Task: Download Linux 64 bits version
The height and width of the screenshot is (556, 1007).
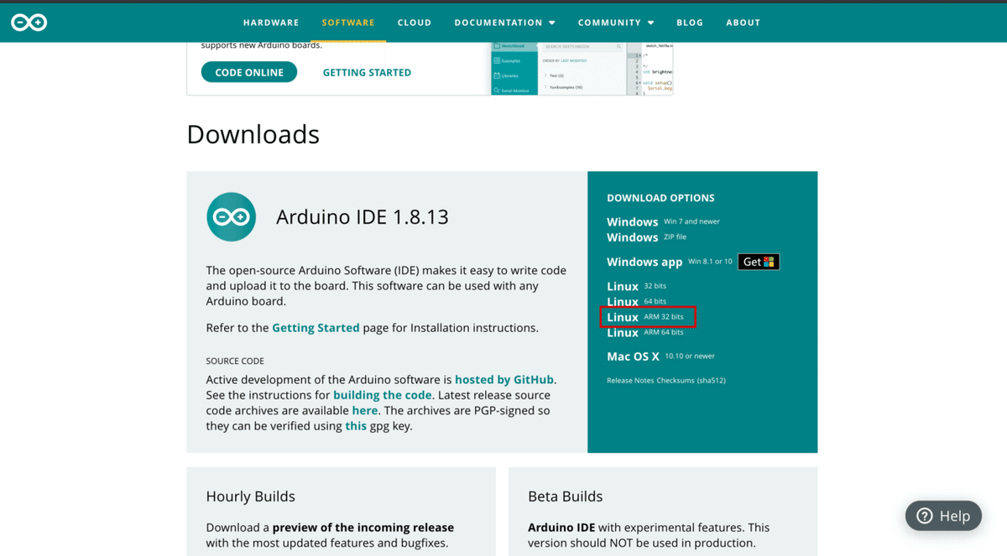Action: click(636, 301)
